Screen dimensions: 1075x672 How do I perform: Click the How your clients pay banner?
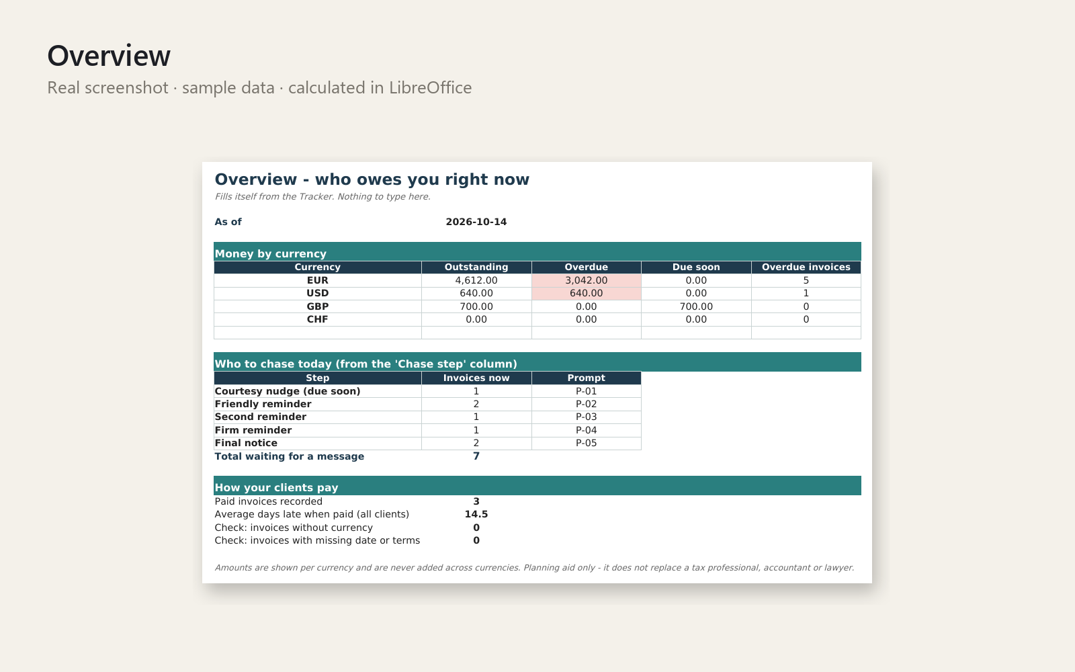537,485
